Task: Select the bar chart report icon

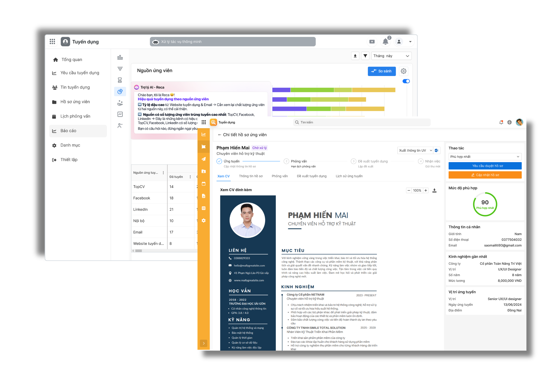Action: tap(120, 57)
